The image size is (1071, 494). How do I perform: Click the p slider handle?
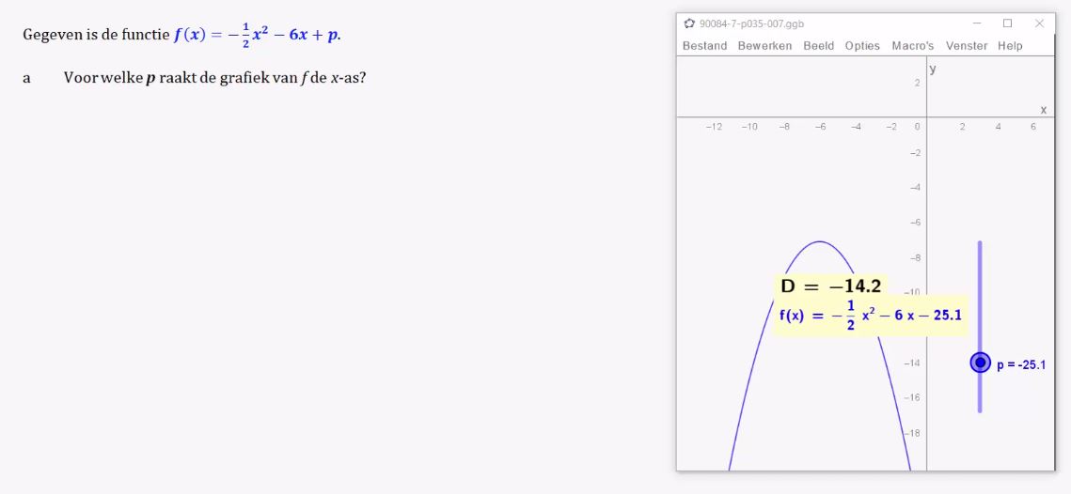(x=980, y=363)
